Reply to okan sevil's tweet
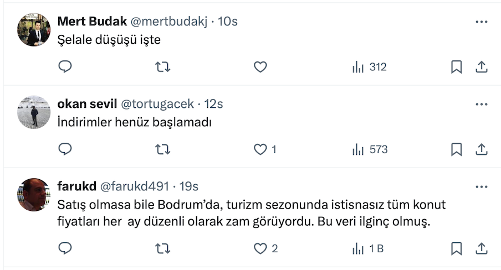 tap(65, 149)
